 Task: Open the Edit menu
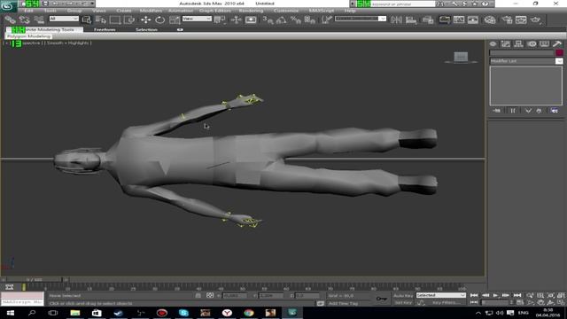pos(28,11)
